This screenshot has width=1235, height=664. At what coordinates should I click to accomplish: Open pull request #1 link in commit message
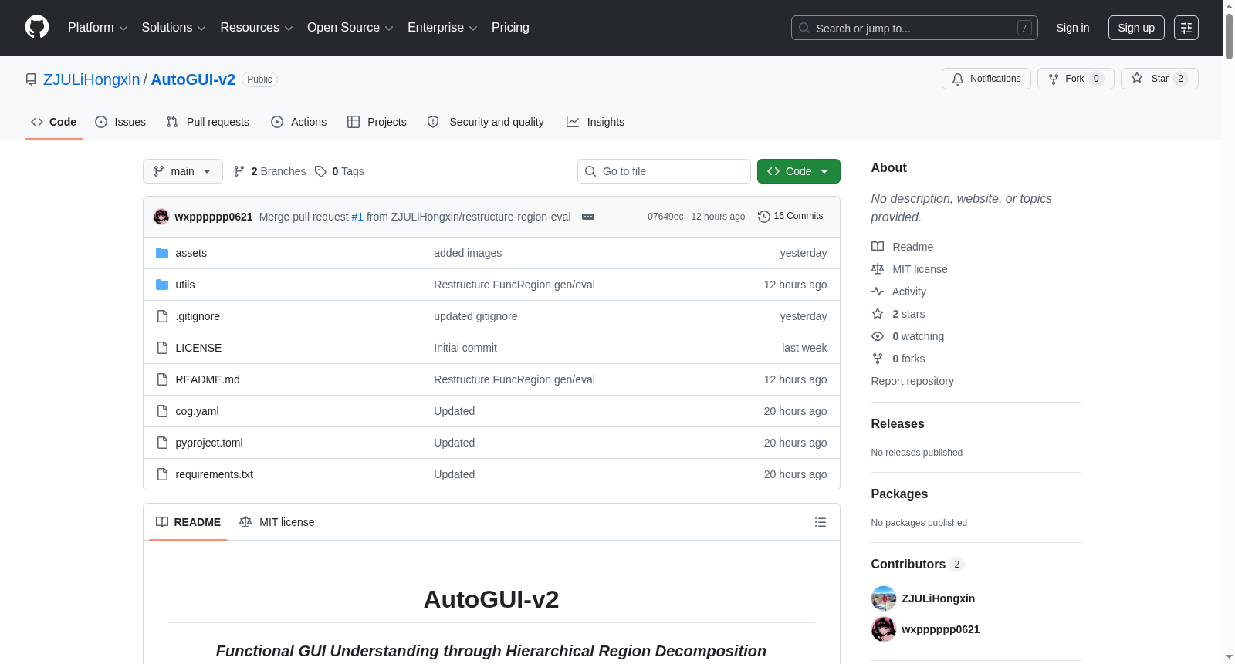pyautogui.click(x=357, y=217)
